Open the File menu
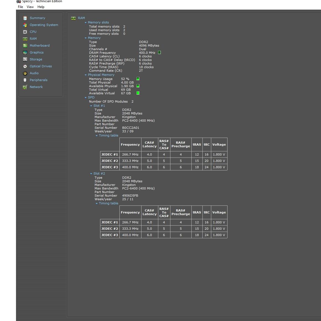This screenshot has height=321, width=321. pos(20,7)
